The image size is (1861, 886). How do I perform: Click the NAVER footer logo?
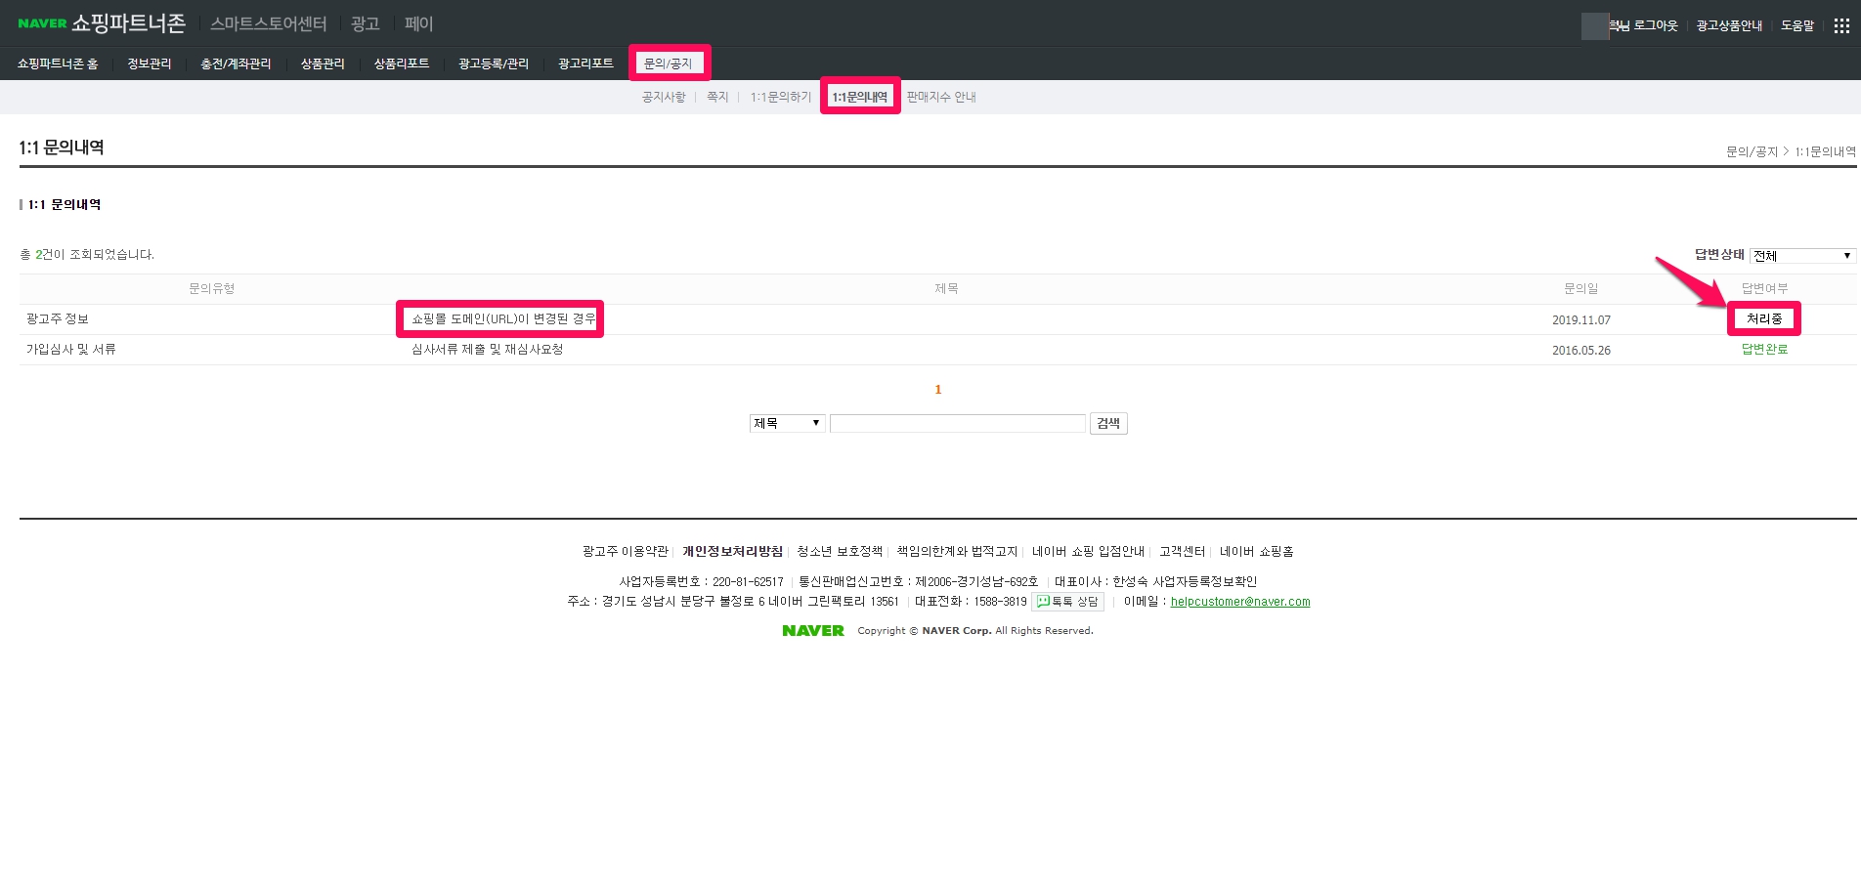pos(812,631)
